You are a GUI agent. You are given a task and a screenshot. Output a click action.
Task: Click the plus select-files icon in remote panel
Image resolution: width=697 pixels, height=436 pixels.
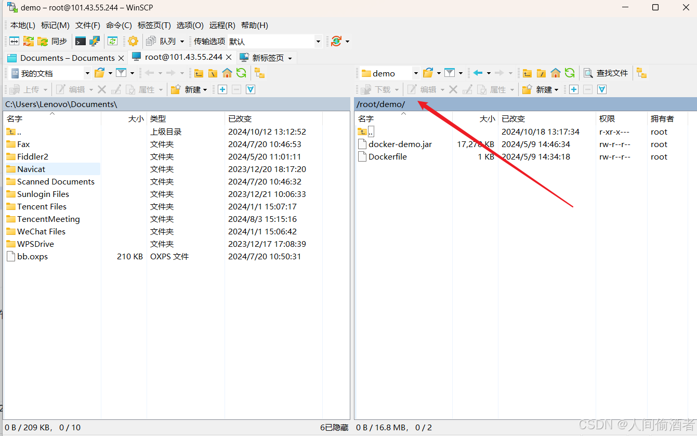(x=573, y=89)
